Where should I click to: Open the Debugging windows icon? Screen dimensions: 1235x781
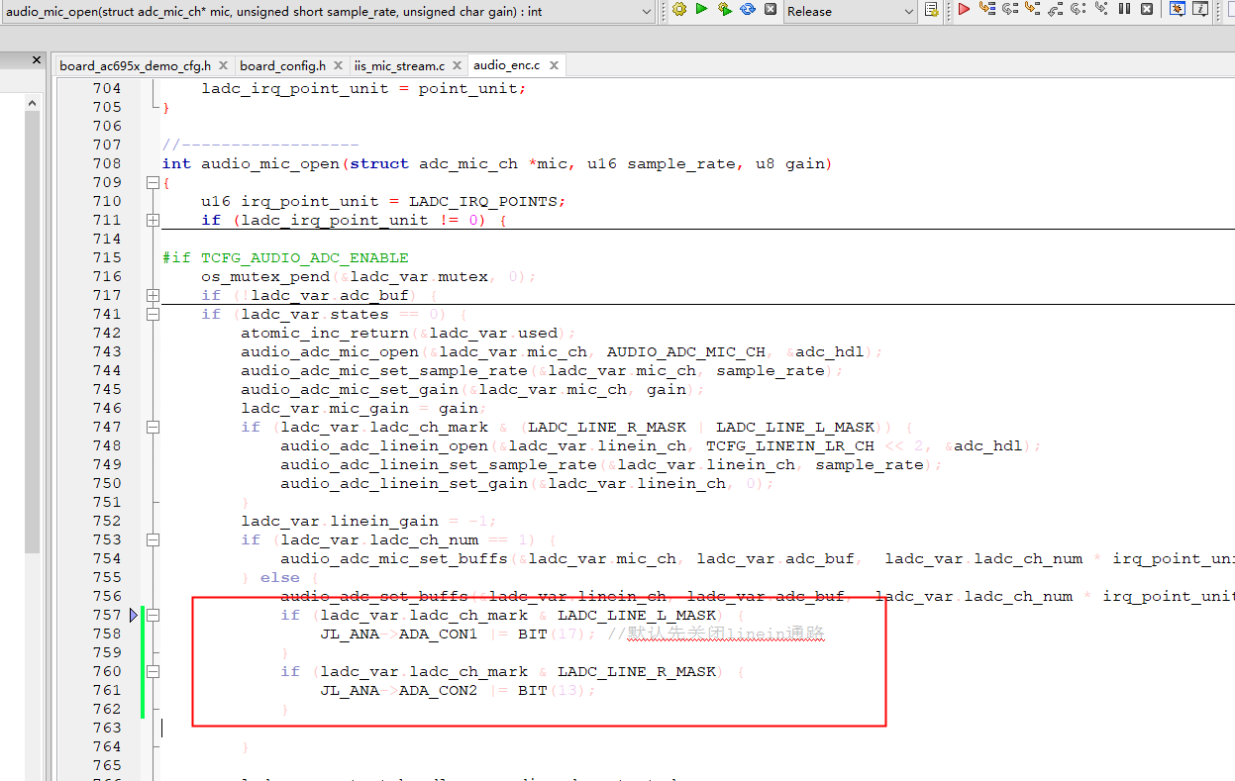click(1178, 9)
